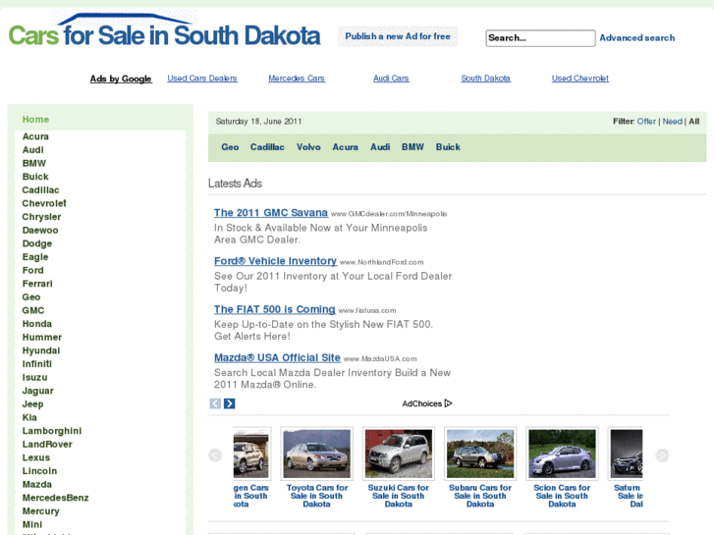This screenshot has width=714, height=535.
Task: Click BMW in the green category bar
Action: [412, 147]
